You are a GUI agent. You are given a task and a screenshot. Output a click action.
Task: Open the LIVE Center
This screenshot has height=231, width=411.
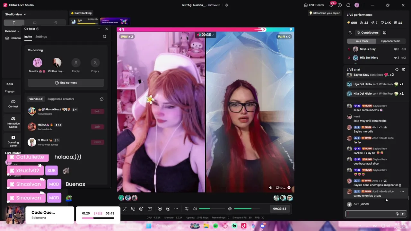tap(314, 5)
